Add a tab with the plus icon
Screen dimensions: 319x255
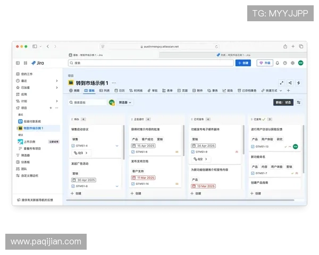(x=288, y=90)
